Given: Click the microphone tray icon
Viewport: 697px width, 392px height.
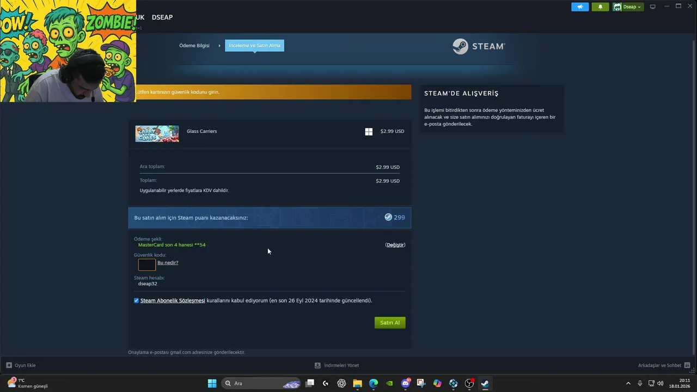Looking at the screenshot, I should click(640, 383).
